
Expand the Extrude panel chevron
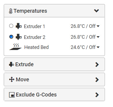pyautogui.click(x=97, y=65)
